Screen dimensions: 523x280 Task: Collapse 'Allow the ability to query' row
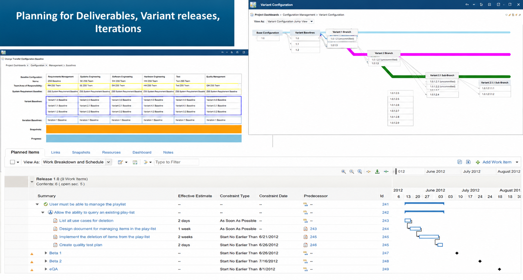pos(43,213)
